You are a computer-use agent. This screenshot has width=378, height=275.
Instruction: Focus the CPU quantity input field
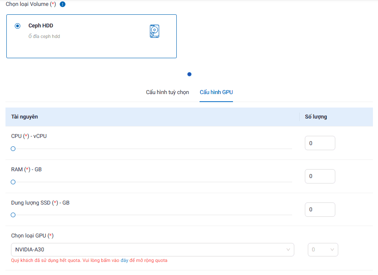320,143
